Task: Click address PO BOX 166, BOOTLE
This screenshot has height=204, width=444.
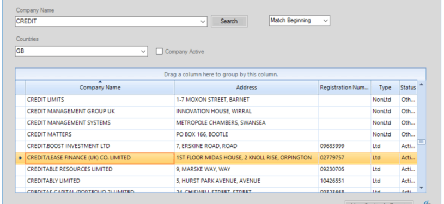Action: click(x=202, y=134)
